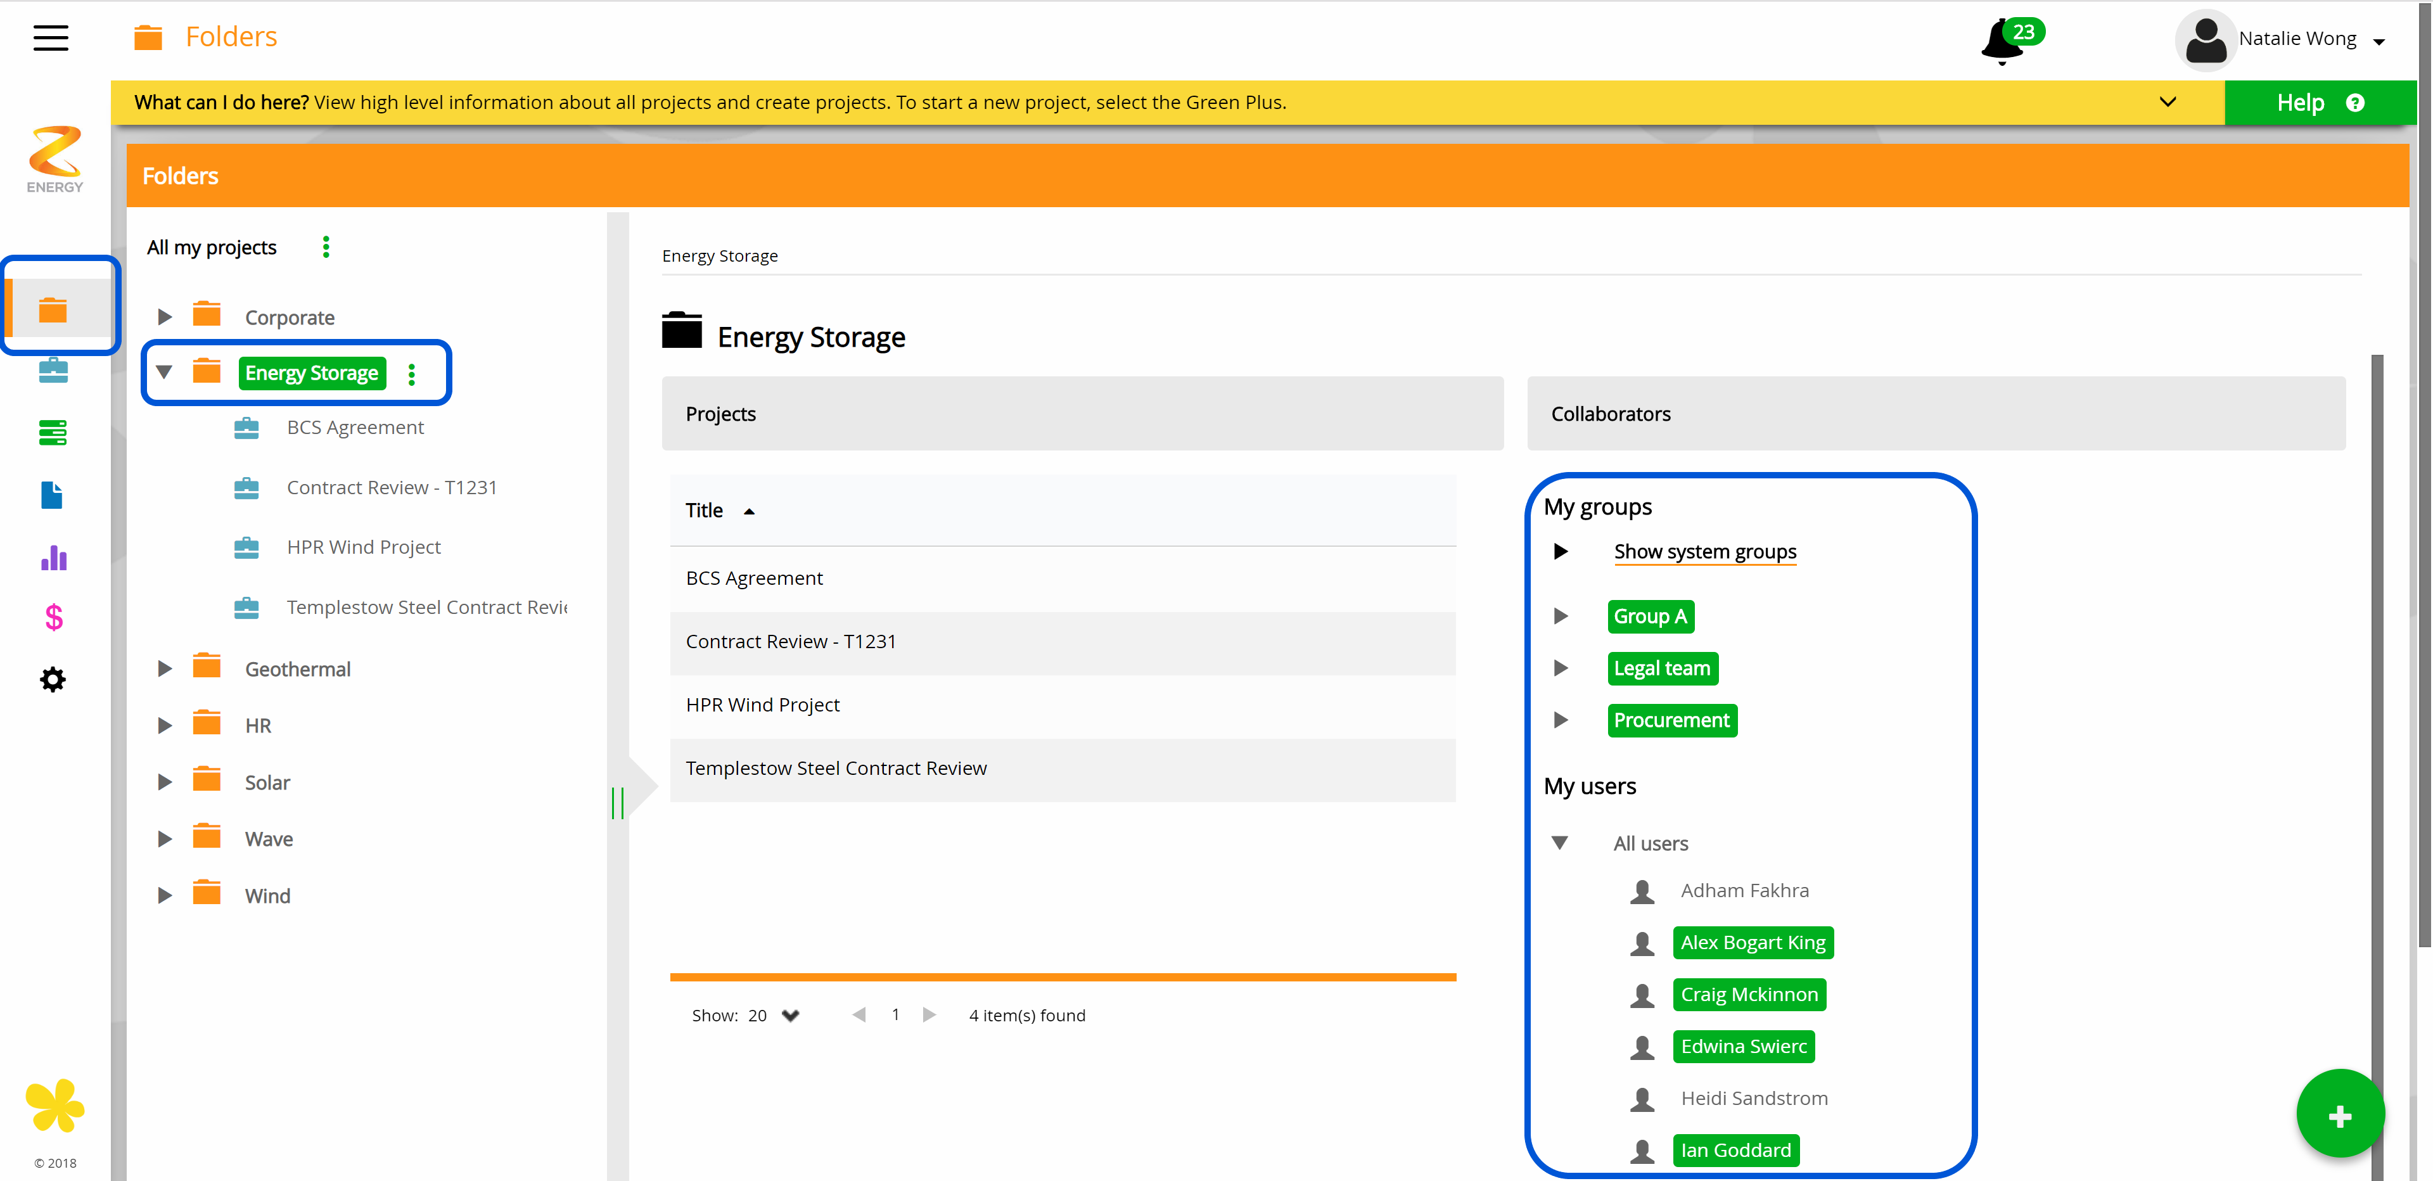Open the Energy Storage folder options menu
2433x1181 pixels.
pos(412,373)
